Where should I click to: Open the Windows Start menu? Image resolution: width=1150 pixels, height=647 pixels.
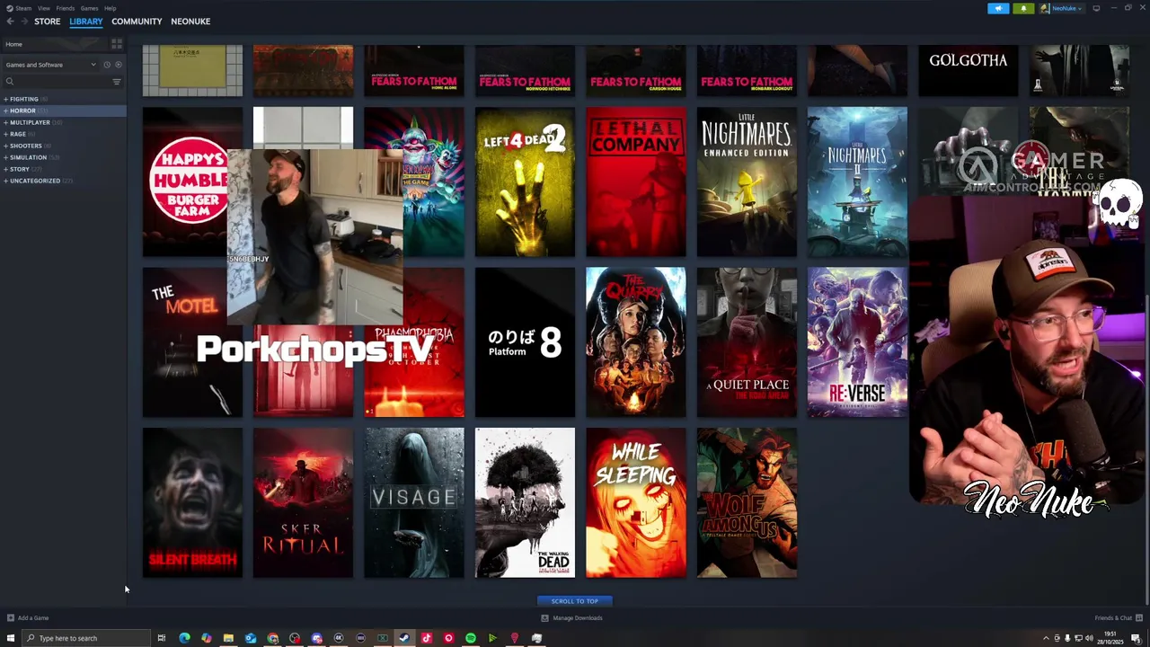(x=11, y=638)
